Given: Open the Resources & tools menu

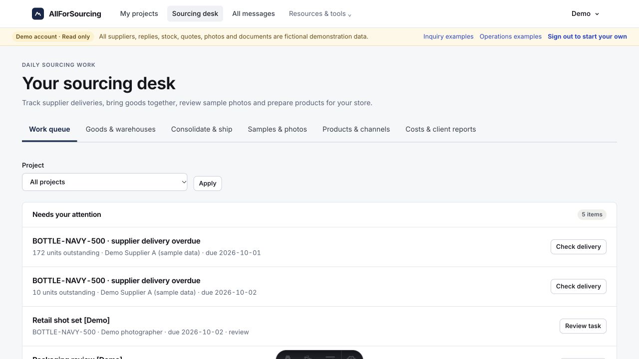Looking at the screenshot, I should click(320, 14).
